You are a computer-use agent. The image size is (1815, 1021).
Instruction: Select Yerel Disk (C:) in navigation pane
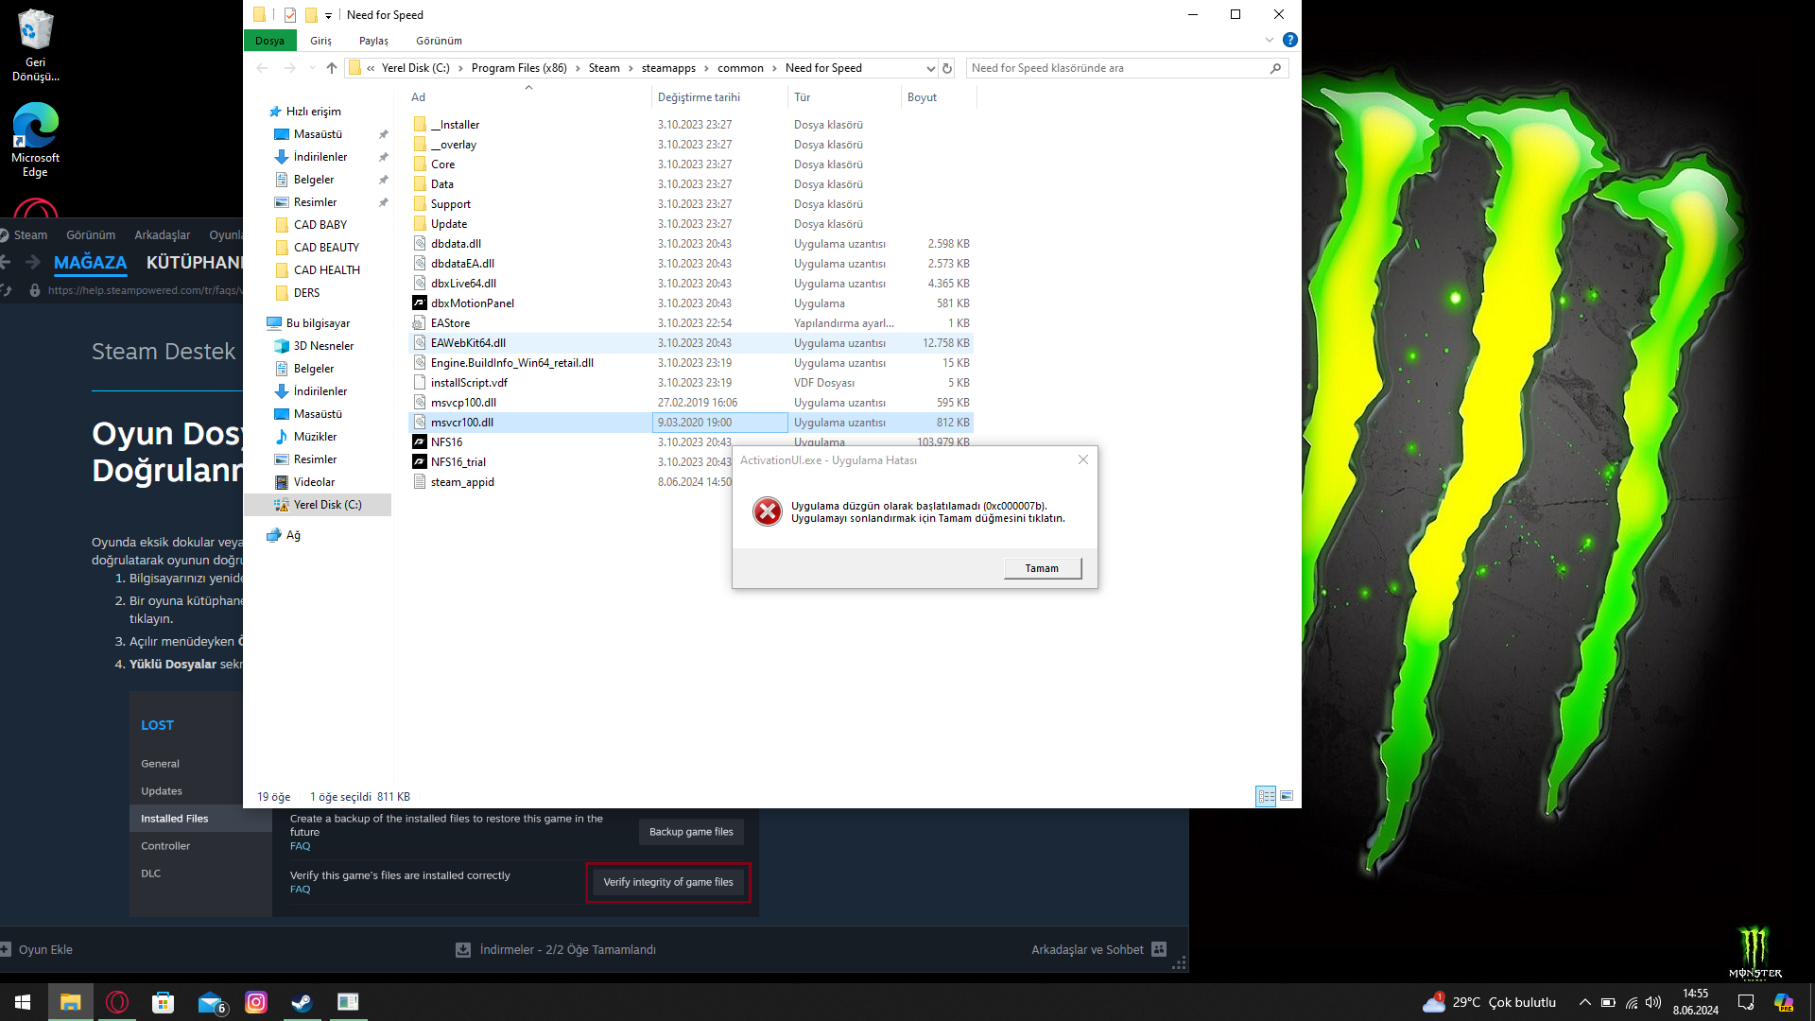[x=327, y=505]
